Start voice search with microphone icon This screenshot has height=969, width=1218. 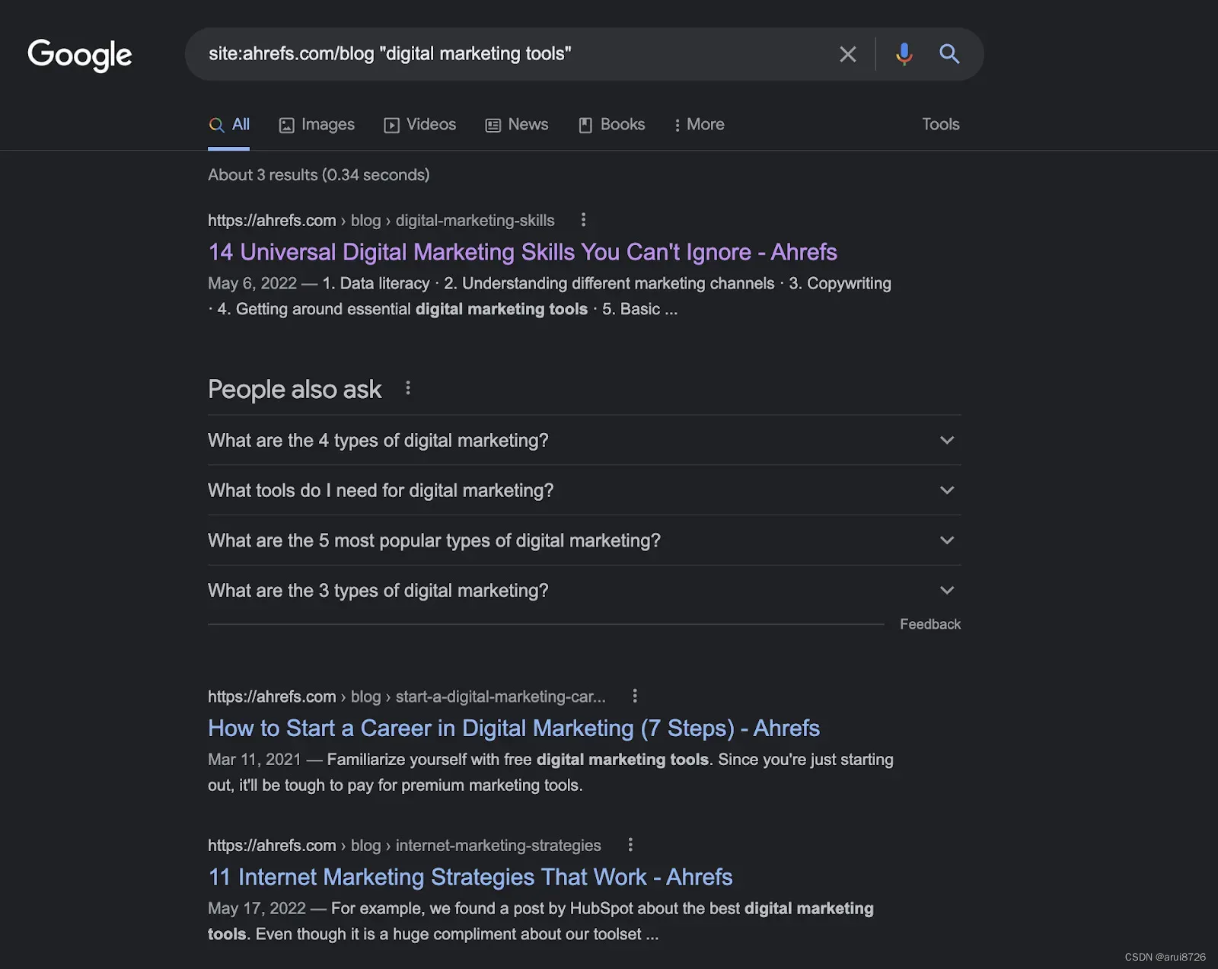point(904,54)
